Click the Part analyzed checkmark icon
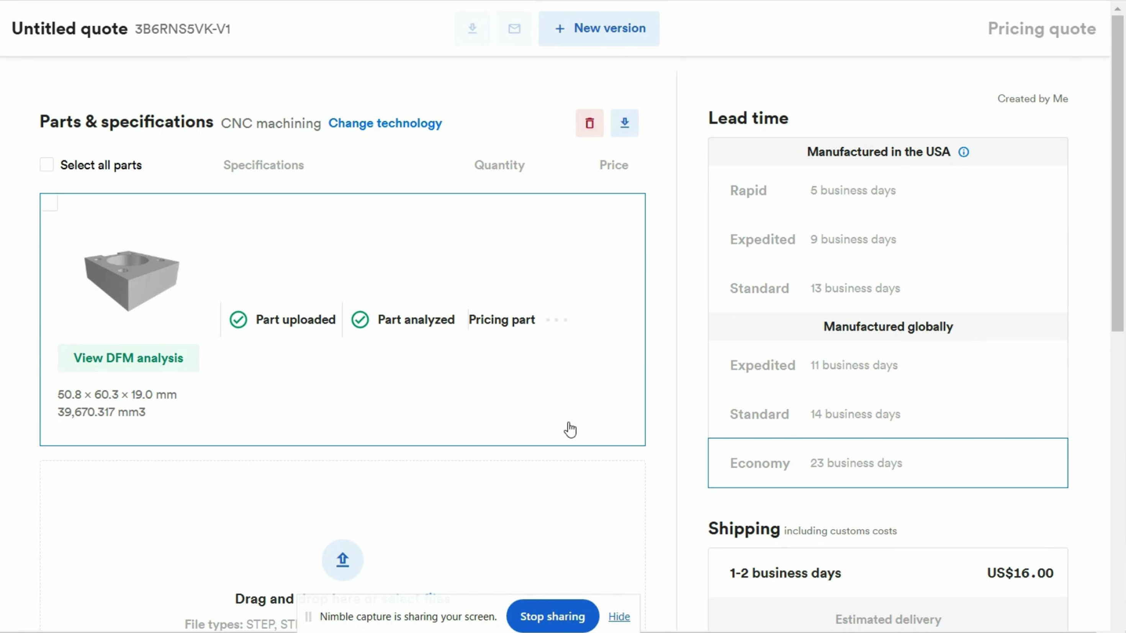 tap(360, 320)
